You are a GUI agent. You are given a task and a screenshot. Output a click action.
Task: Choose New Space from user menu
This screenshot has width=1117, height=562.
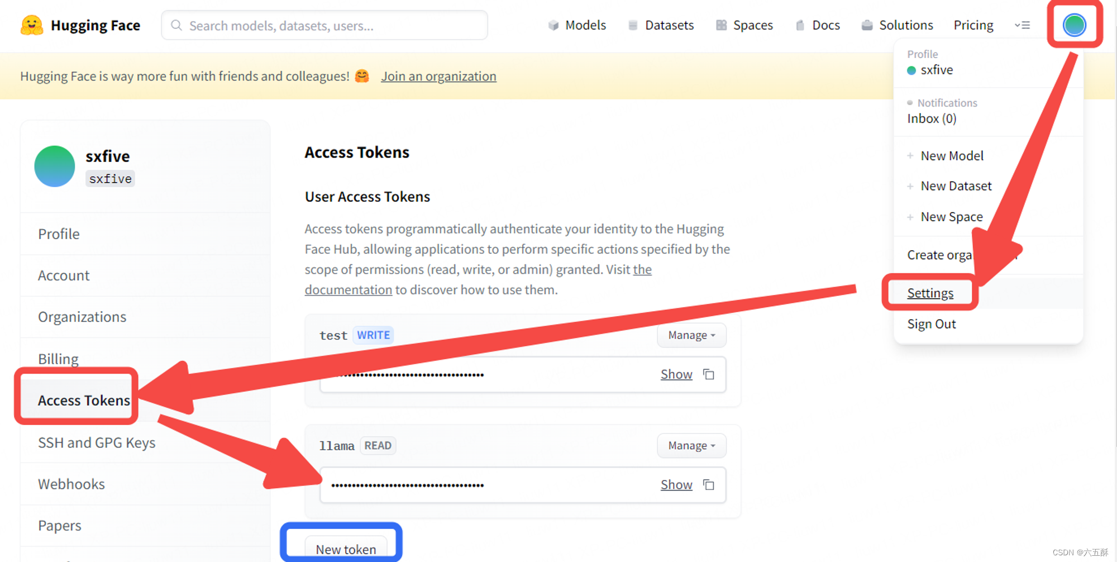coord(952,217)
